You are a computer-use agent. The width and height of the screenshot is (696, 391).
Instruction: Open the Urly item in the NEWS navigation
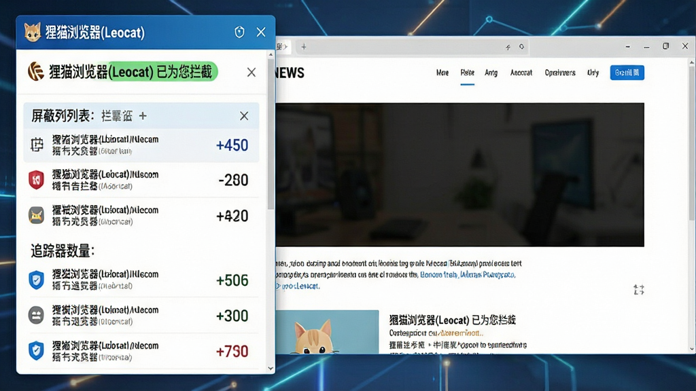click(593, 73)
